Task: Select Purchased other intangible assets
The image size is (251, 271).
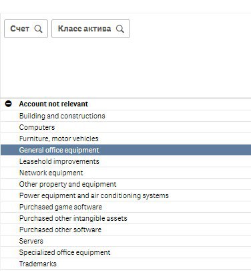Action: click(125, 218)
